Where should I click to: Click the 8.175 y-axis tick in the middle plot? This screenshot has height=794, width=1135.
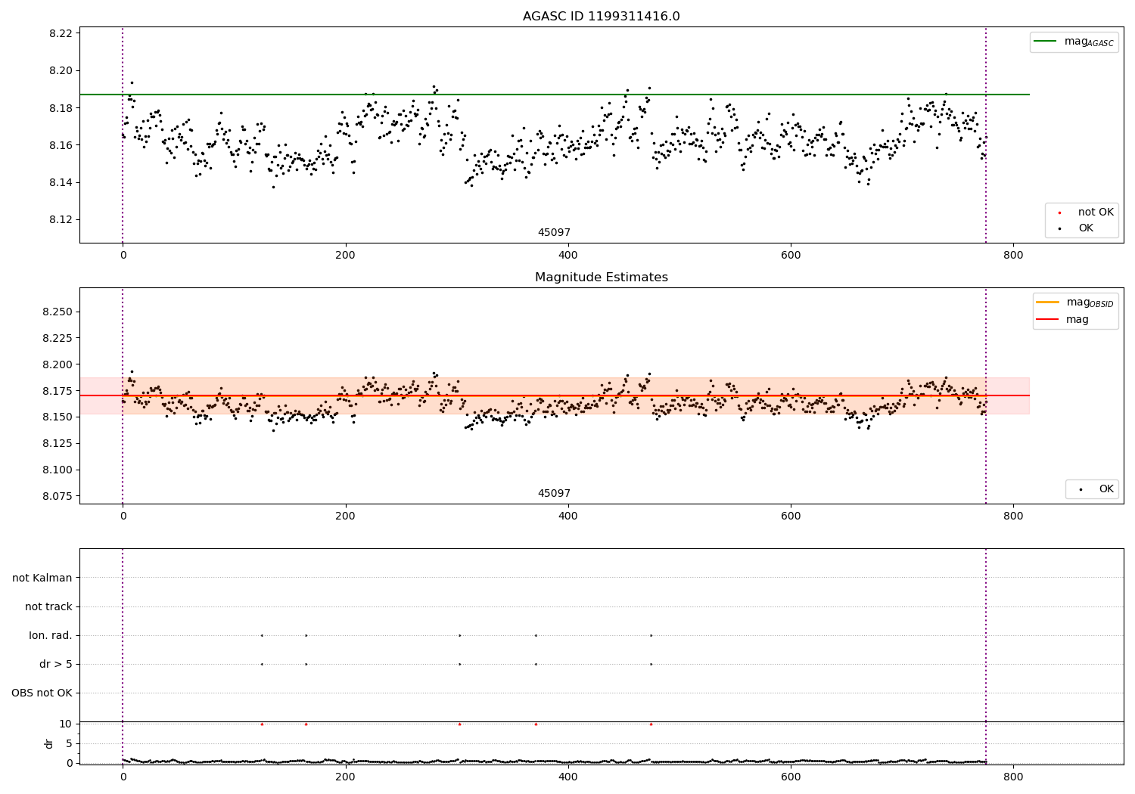click(x=58, y=391)
